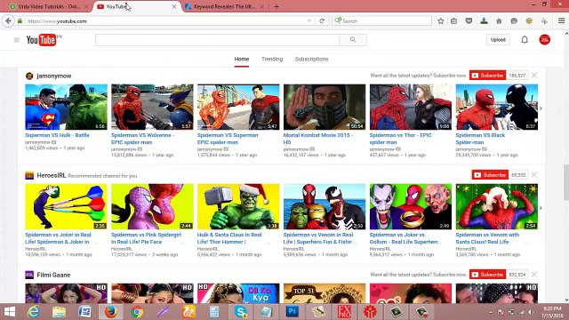The image size is (569, 320).
Task: Open the Firefox hamburger menu
Action: point(561,21)
